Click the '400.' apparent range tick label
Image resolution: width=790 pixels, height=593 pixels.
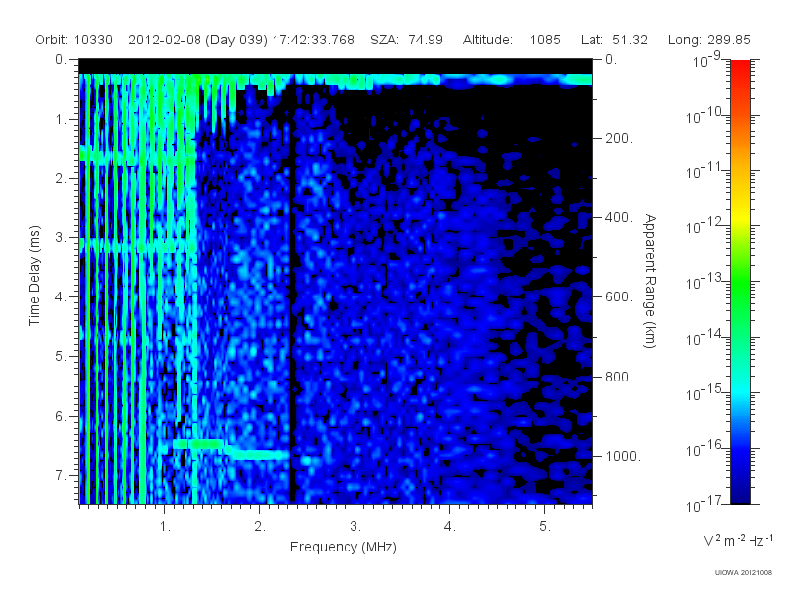coord(619,217)
